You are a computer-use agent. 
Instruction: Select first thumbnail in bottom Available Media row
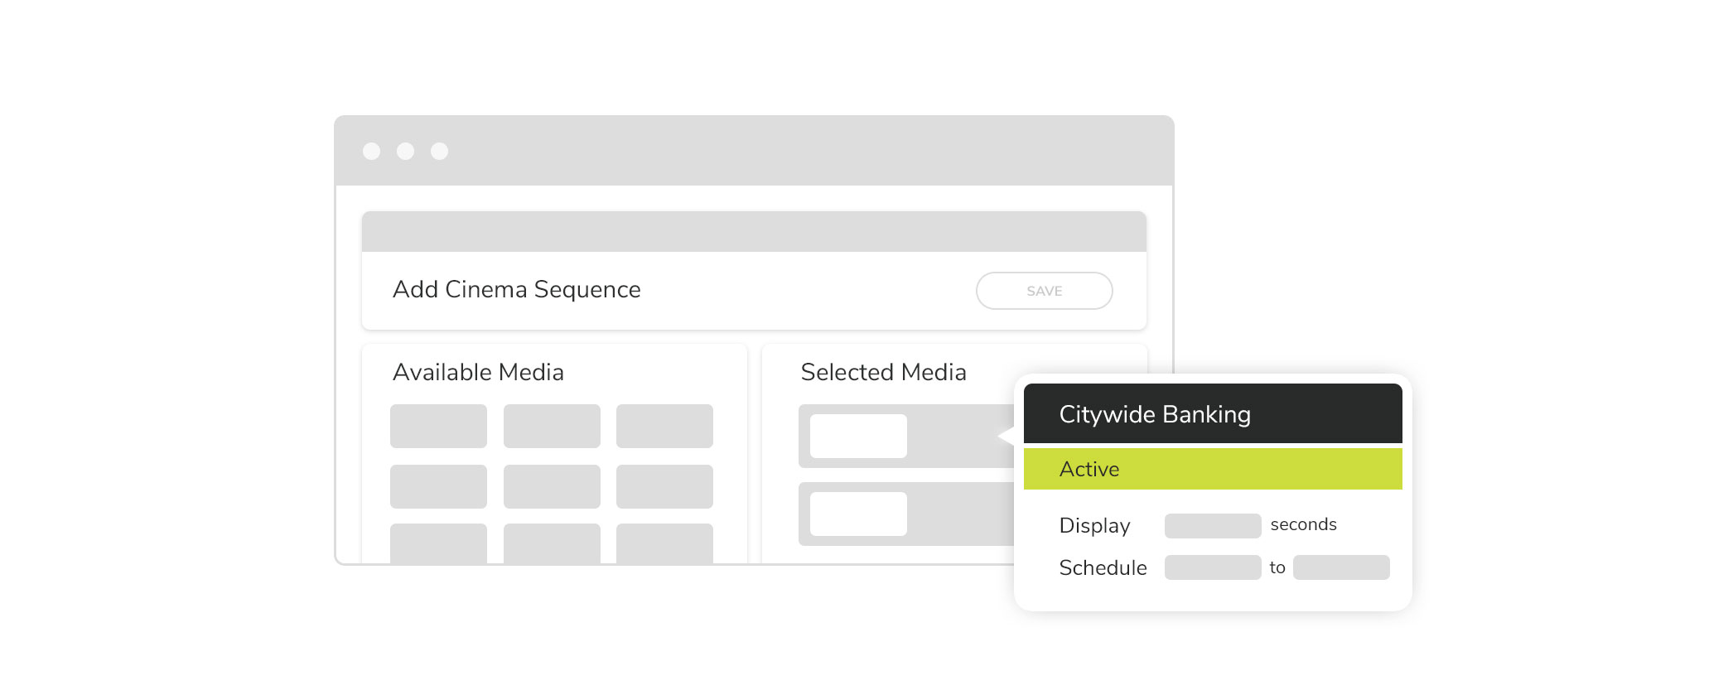tap(438, 543)
